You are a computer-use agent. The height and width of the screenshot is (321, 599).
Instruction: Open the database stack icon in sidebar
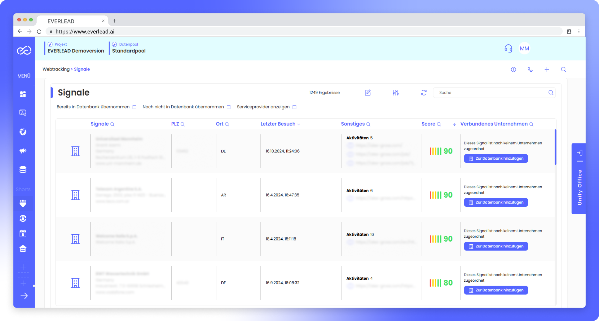(x=23, y=169)
